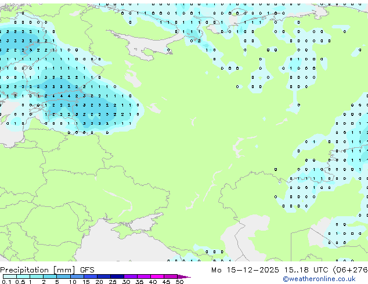Choose the 40–45 mm magenta legend swatch

coord(157,276)
